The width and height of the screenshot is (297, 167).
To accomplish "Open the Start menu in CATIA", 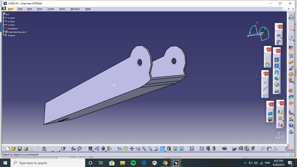I will [x=10, y=9].
